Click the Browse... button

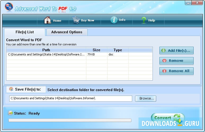[x=146, y=98]
